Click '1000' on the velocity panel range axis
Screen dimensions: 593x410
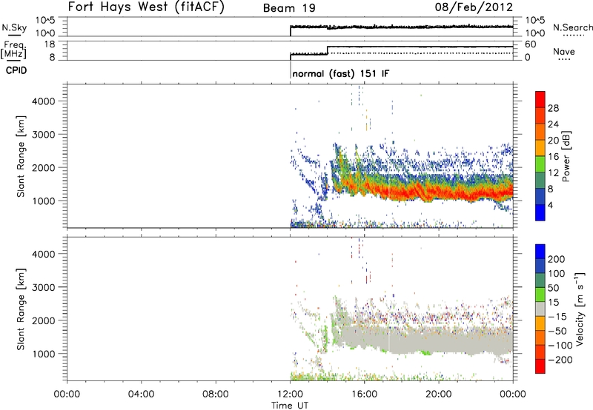44,354
